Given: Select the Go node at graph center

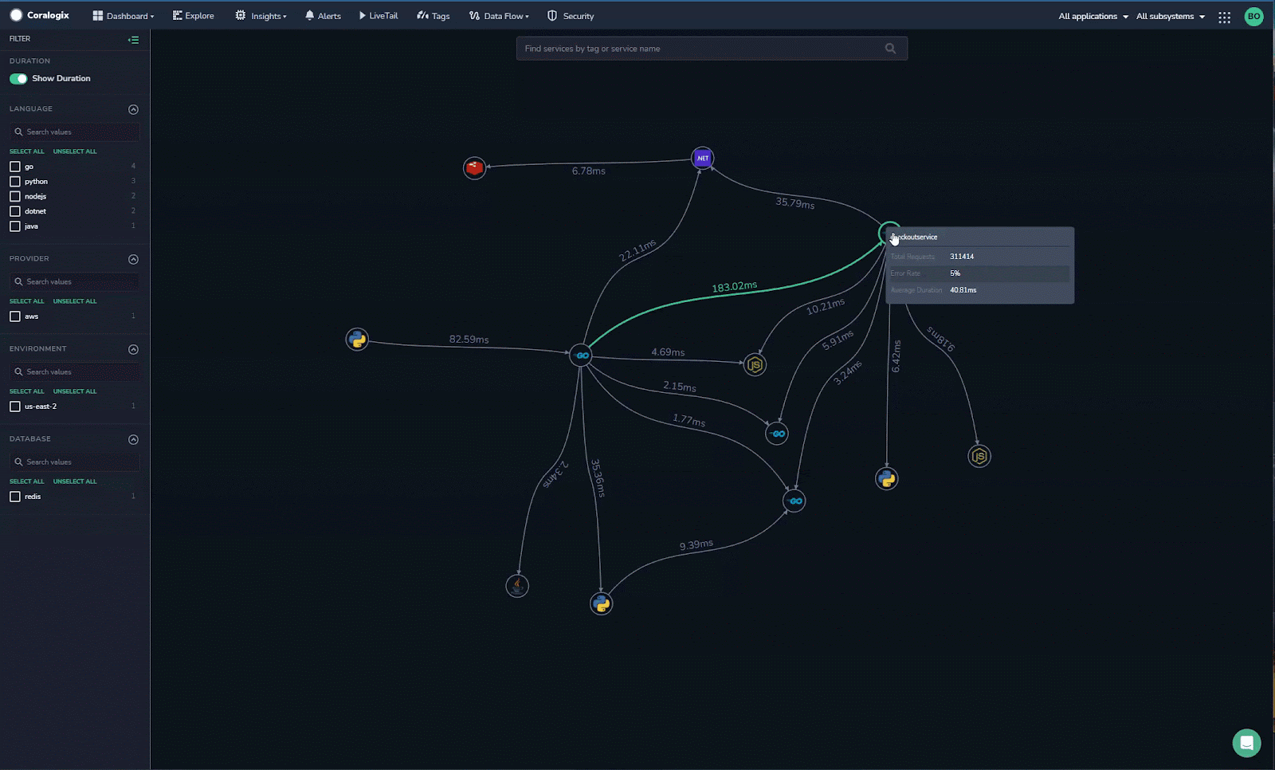Looking at the screenshot, I should (x=581, y=356).
